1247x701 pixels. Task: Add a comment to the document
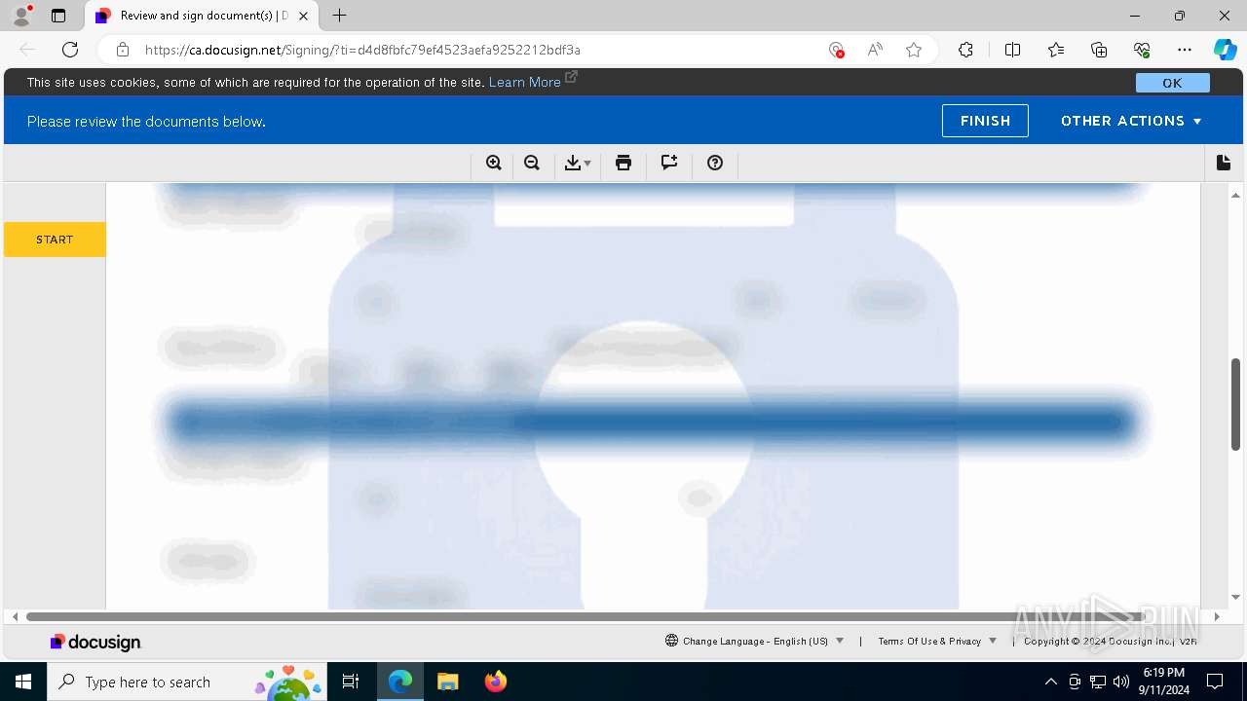[x=669, y=163]
